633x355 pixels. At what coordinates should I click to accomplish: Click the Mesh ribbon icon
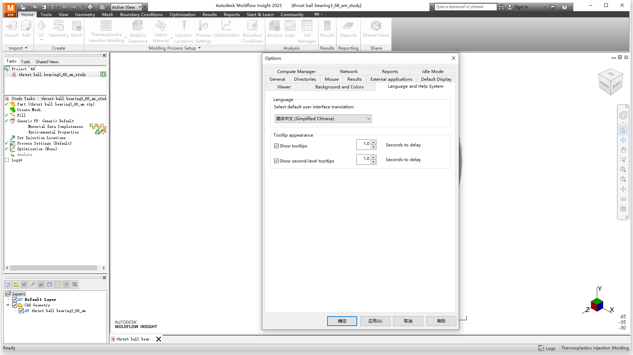tap(76, 29)
